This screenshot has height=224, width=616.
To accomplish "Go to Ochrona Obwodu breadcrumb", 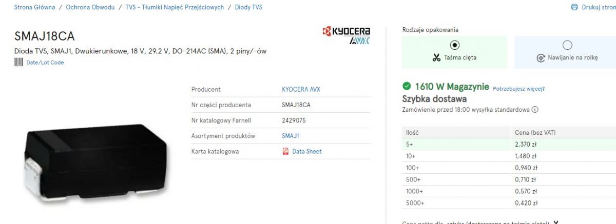I will point(90,8).
